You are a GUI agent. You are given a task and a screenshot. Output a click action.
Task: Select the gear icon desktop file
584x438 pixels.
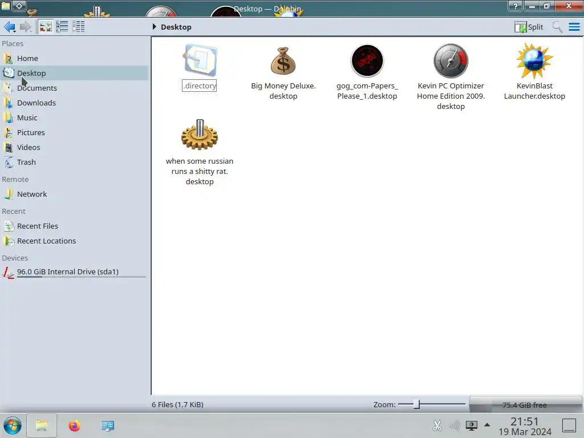pos(200,135)
